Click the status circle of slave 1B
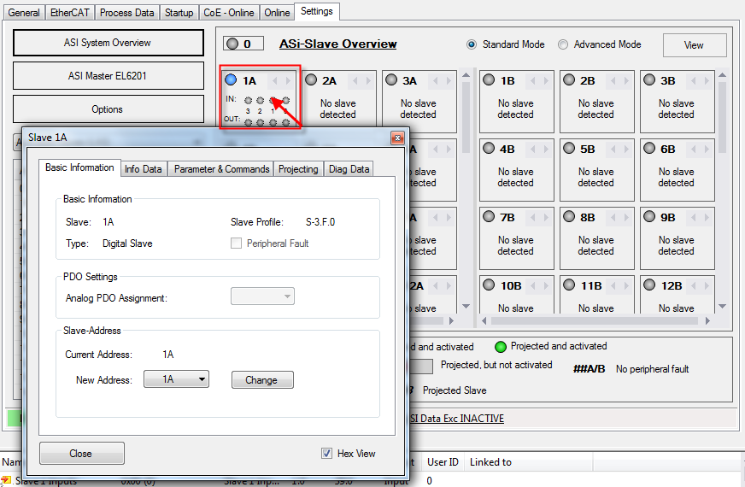The width and height of the screenshot is (745, 487). (x=489, y=79)
